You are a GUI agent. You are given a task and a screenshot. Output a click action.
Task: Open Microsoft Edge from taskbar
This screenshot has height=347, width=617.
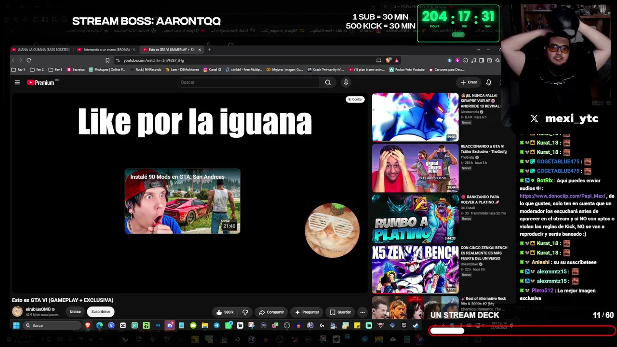[x=99, y=326]
